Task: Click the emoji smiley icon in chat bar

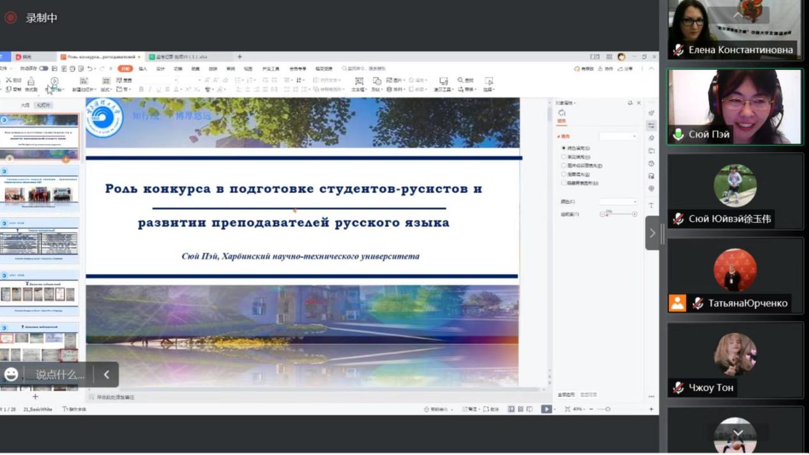Action: [11, 375]
